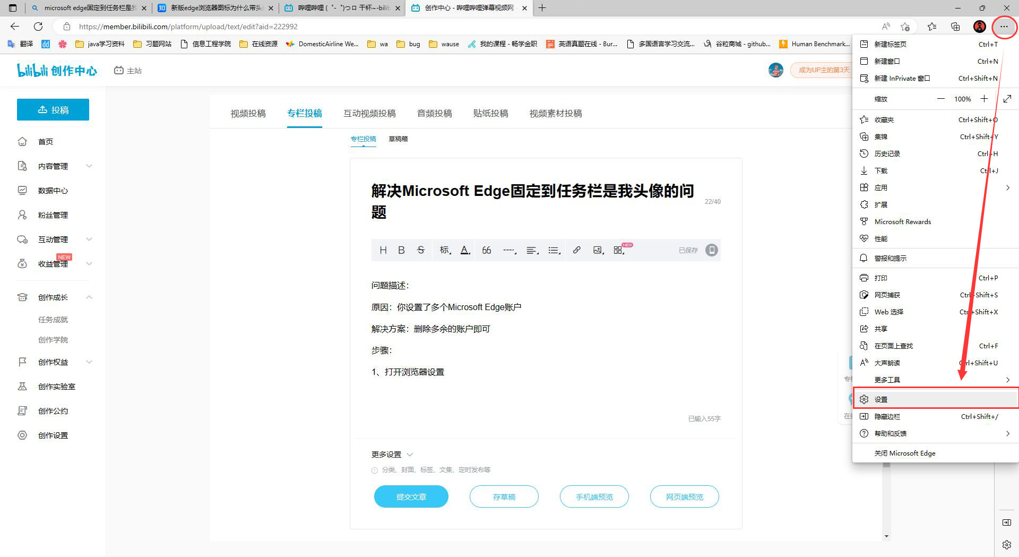Open the font color A tool
Screen dimensions: 1019x557
coord(465,250)
